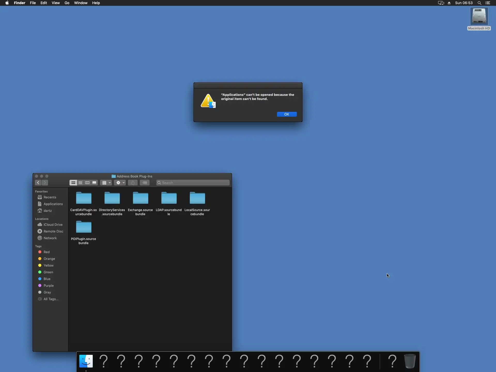
Task: Click the Finder icon in the Dock
Action: pos(86,361)
